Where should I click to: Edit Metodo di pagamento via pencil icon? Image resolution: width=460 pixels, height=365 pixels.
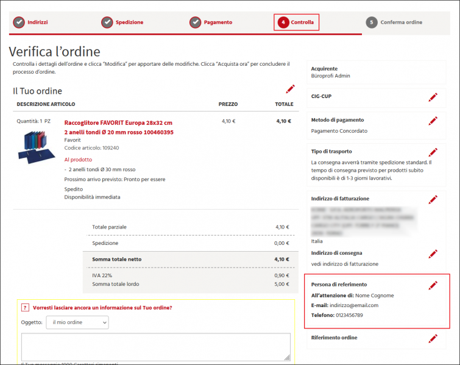(x=433, y=121)
